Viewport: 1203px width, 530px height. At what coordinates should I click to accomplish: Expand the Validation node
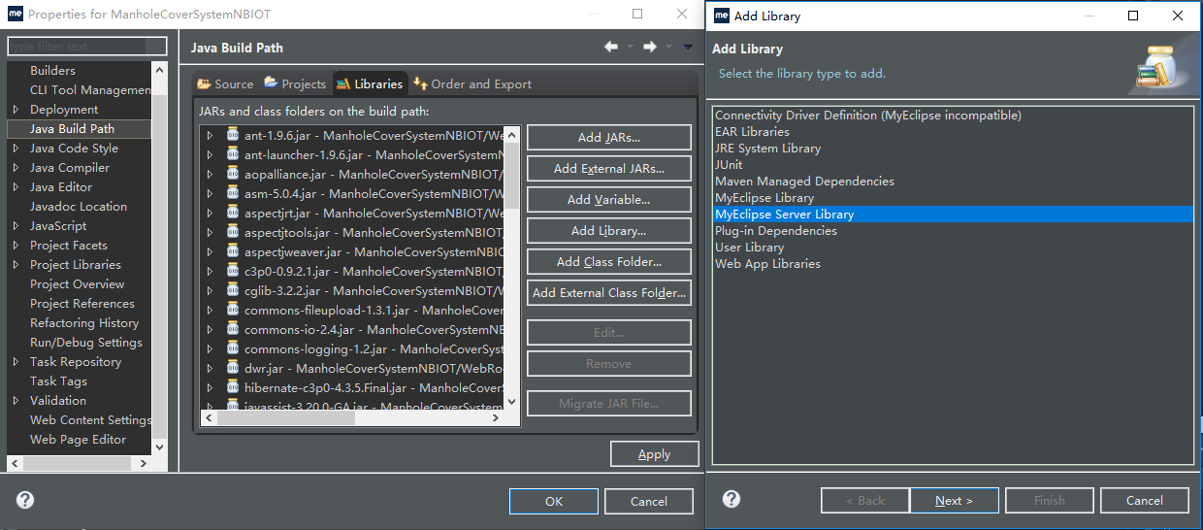[x=16, y=401]
